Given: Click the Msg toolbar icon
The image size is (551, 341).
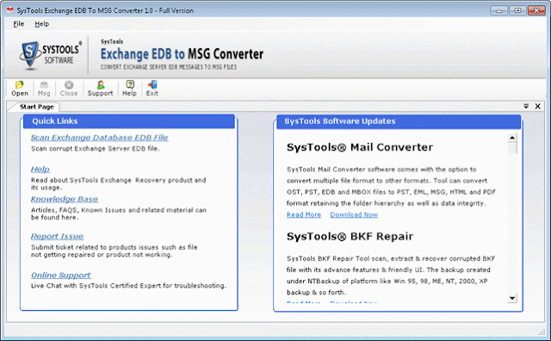Looking at the screenshot, I should [x=44, y=88].
